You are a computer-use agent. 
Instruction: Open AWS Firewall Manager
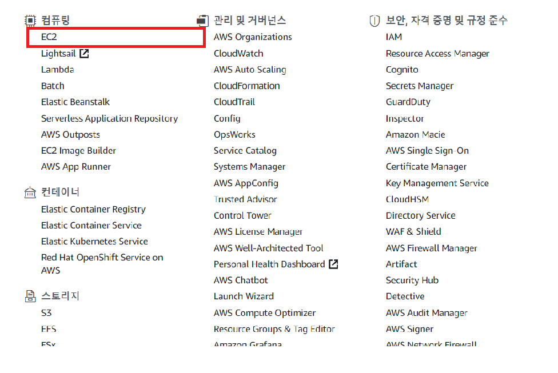pos(431,248)
